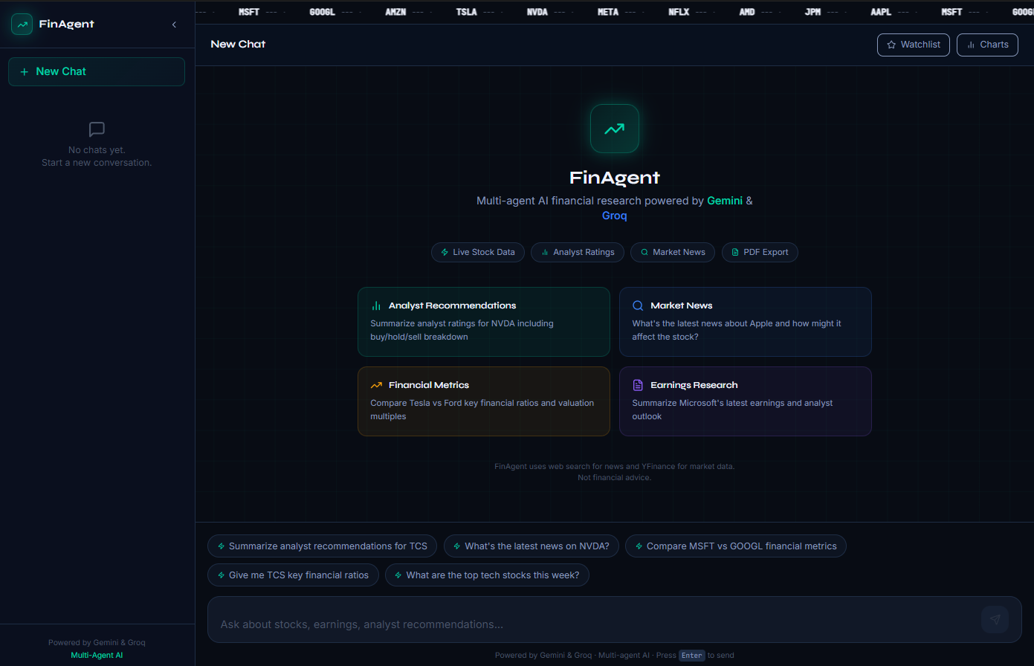Viewport: 1034px width, 666px height.
Task: Click the Groq link
Action: pos(615,216)
